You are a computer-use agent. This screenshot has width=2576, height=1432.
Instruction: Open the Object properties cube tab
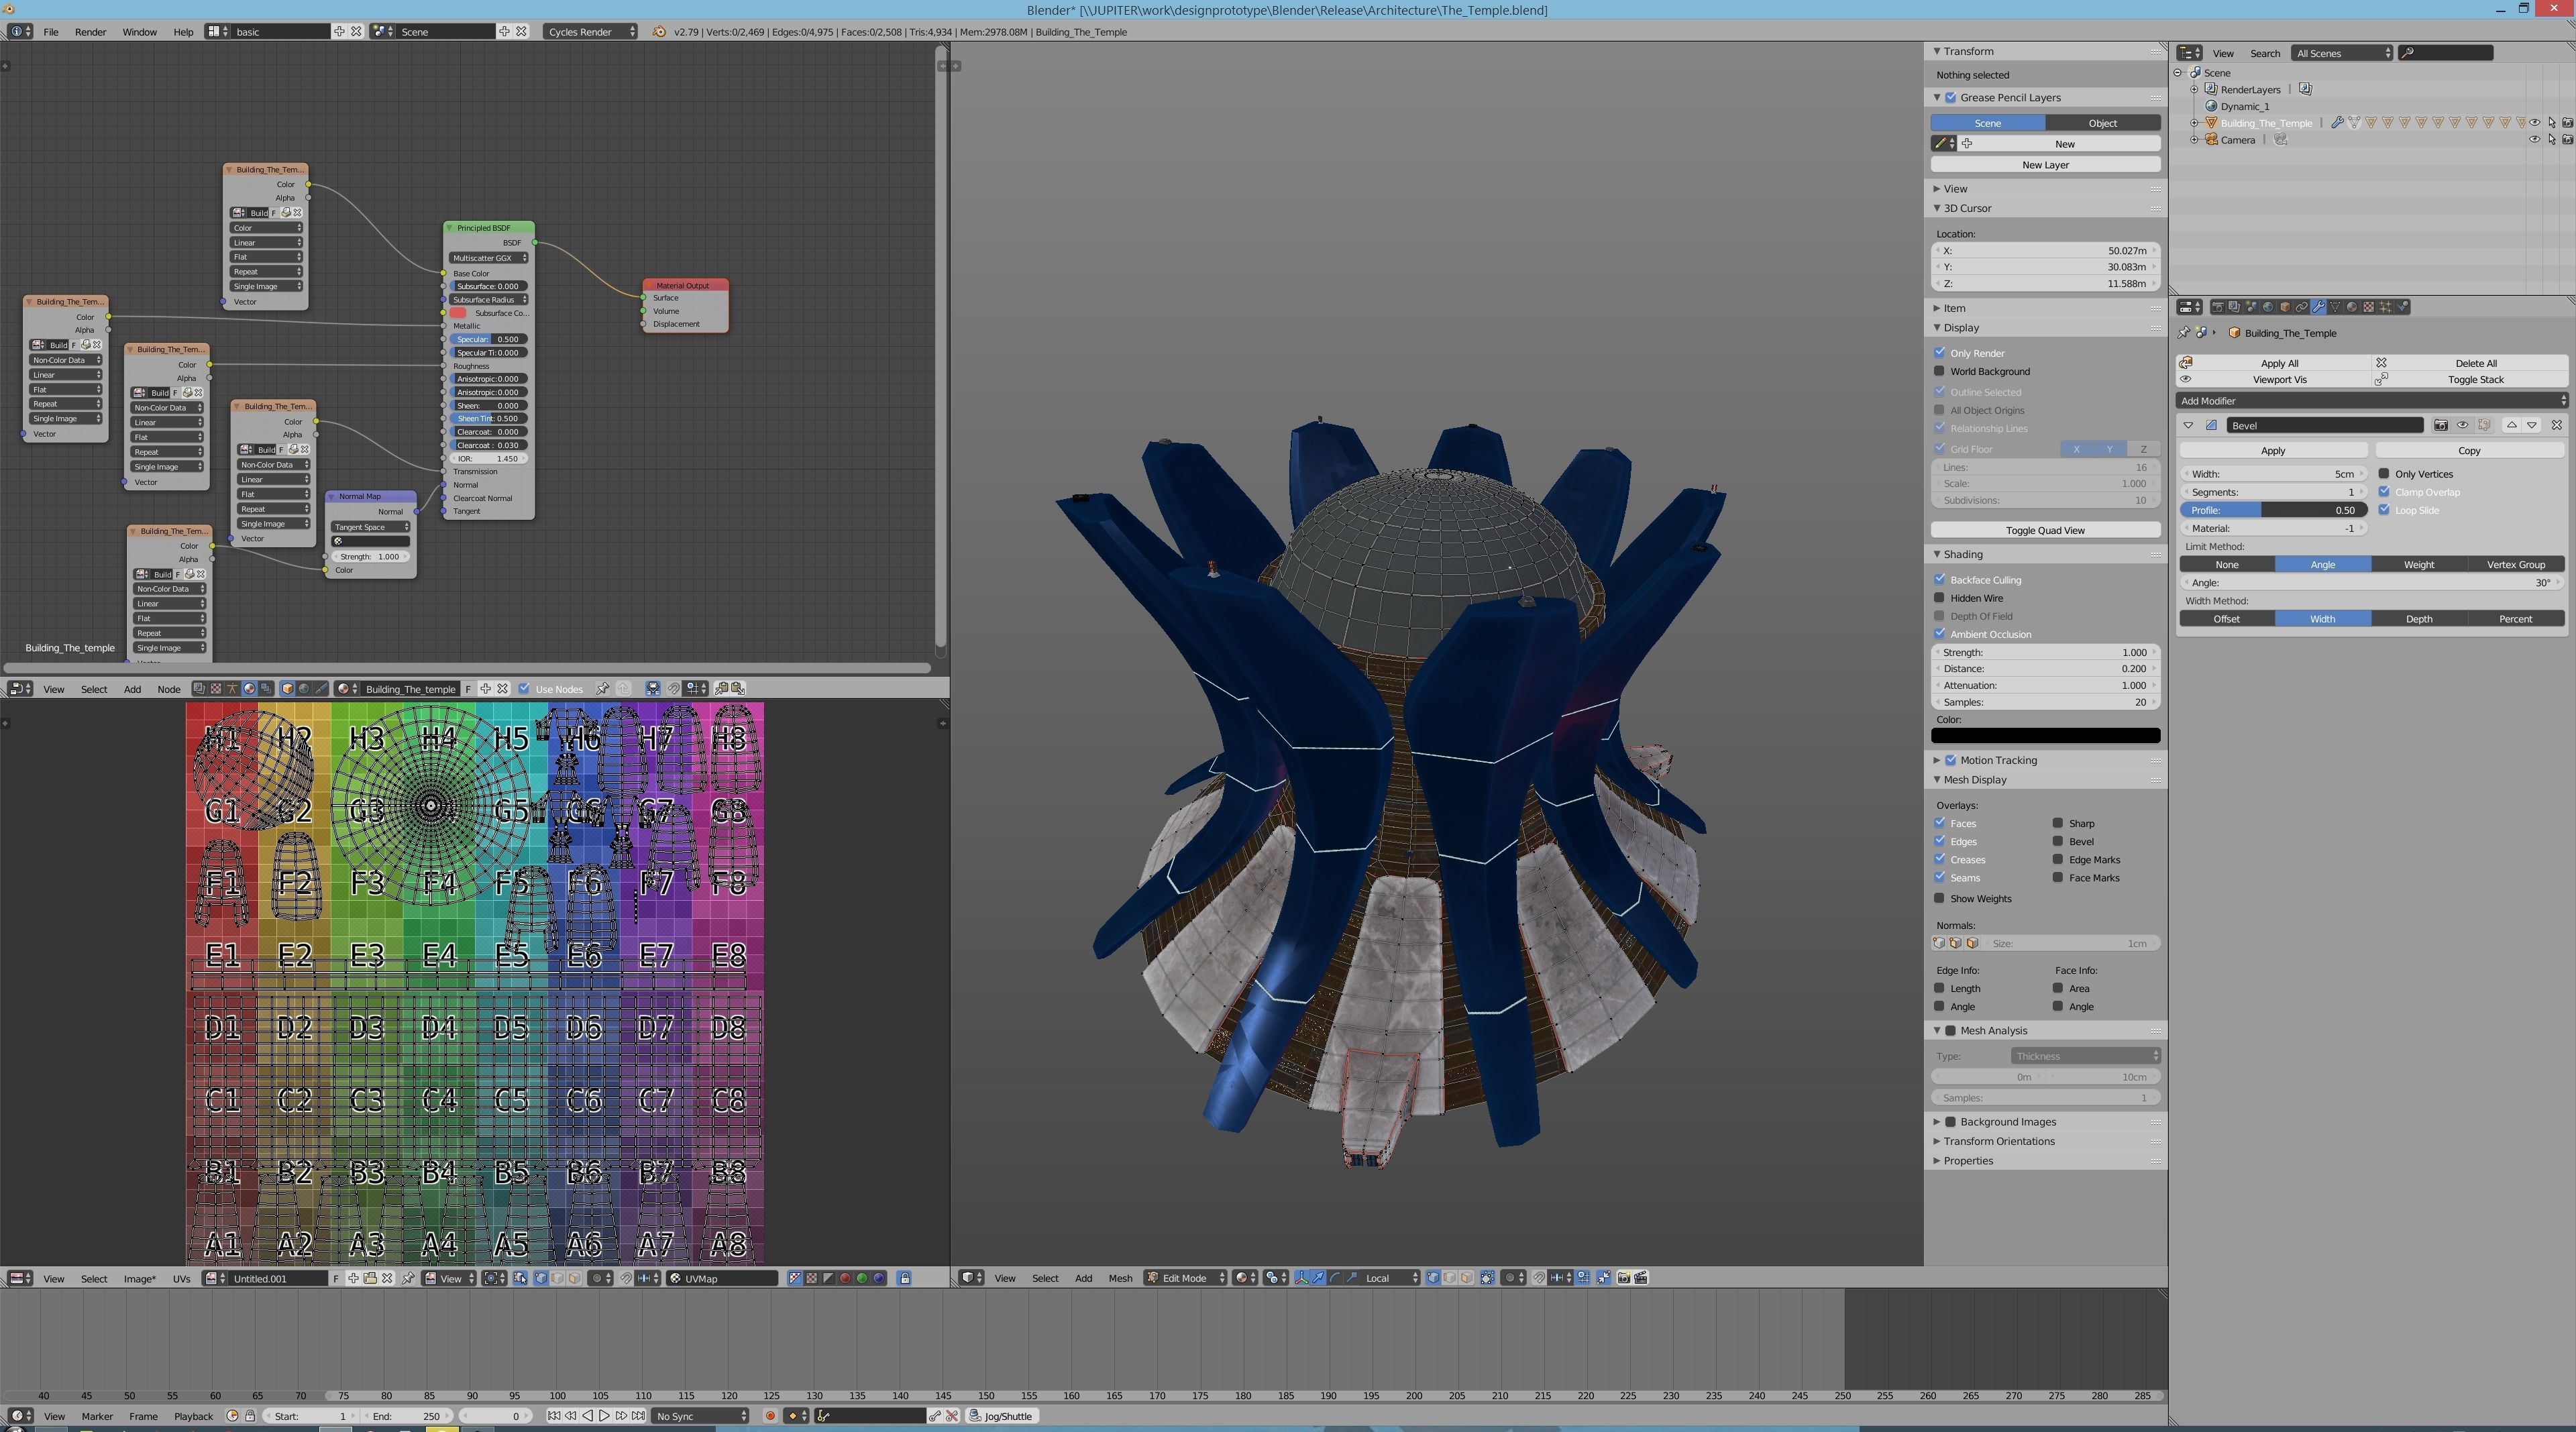[x=2285, y=307]
